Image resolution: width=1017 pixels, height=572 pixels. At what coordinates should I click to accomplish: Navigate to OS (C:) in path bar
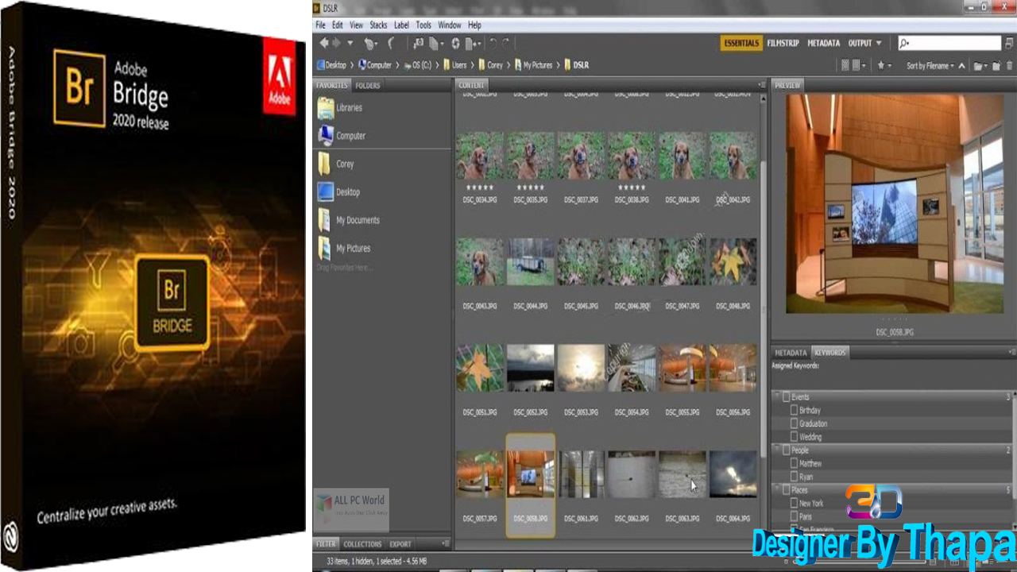click(416, 65)
